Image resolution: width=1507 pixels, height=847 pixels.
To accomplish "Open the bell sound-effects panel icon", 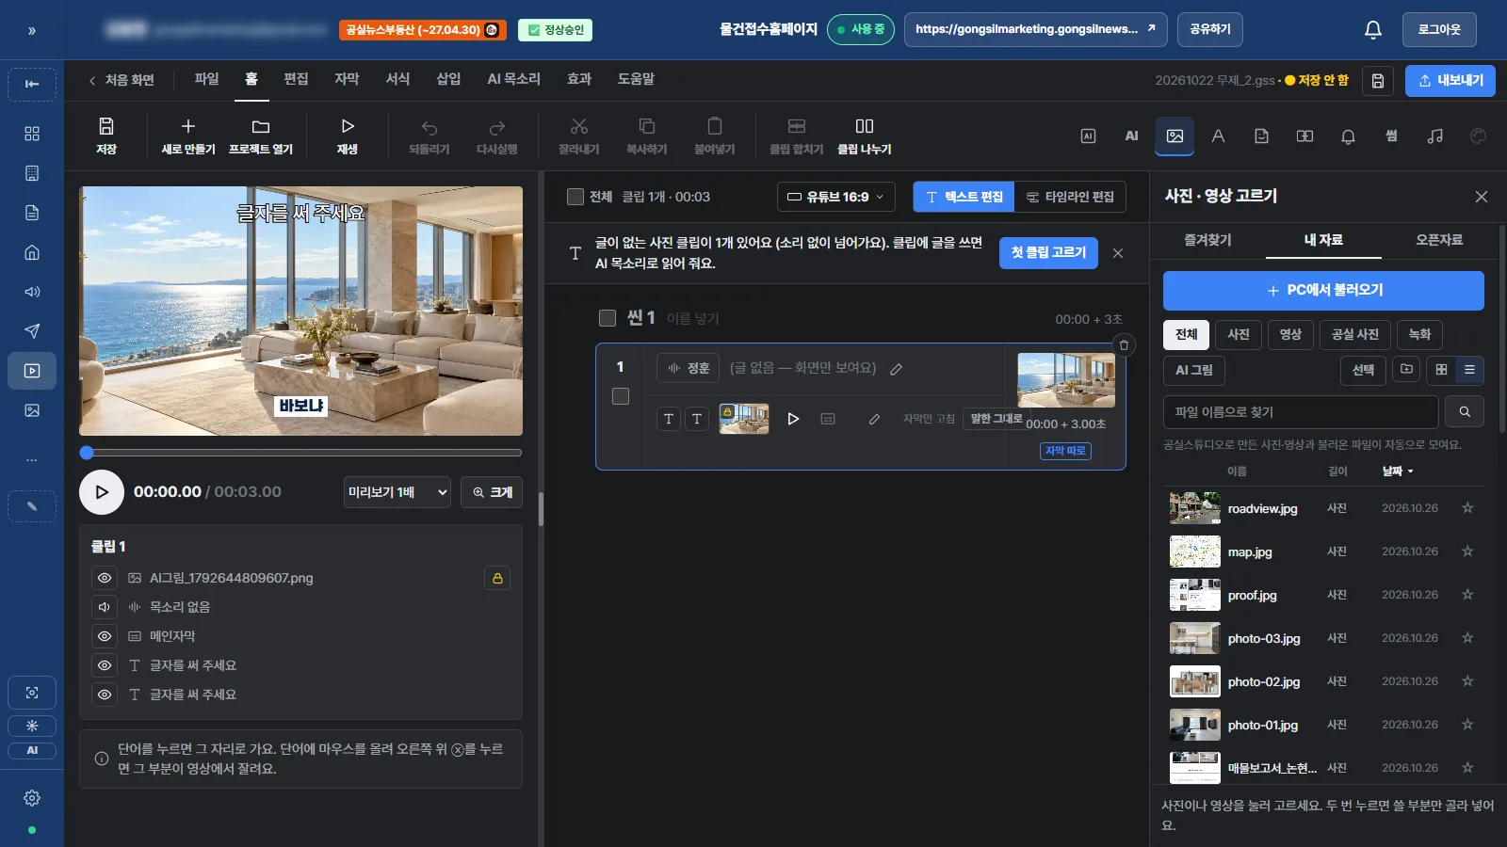I will (1348, 136).
